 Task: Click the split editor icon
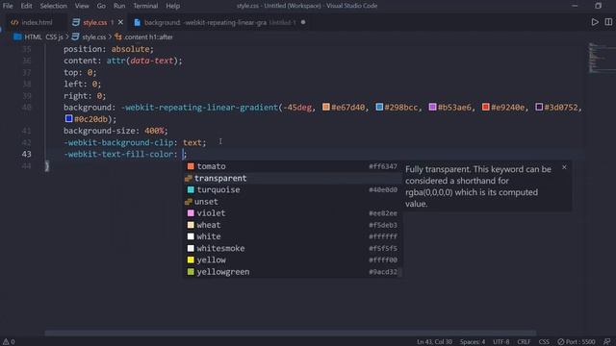pos(608,22)
